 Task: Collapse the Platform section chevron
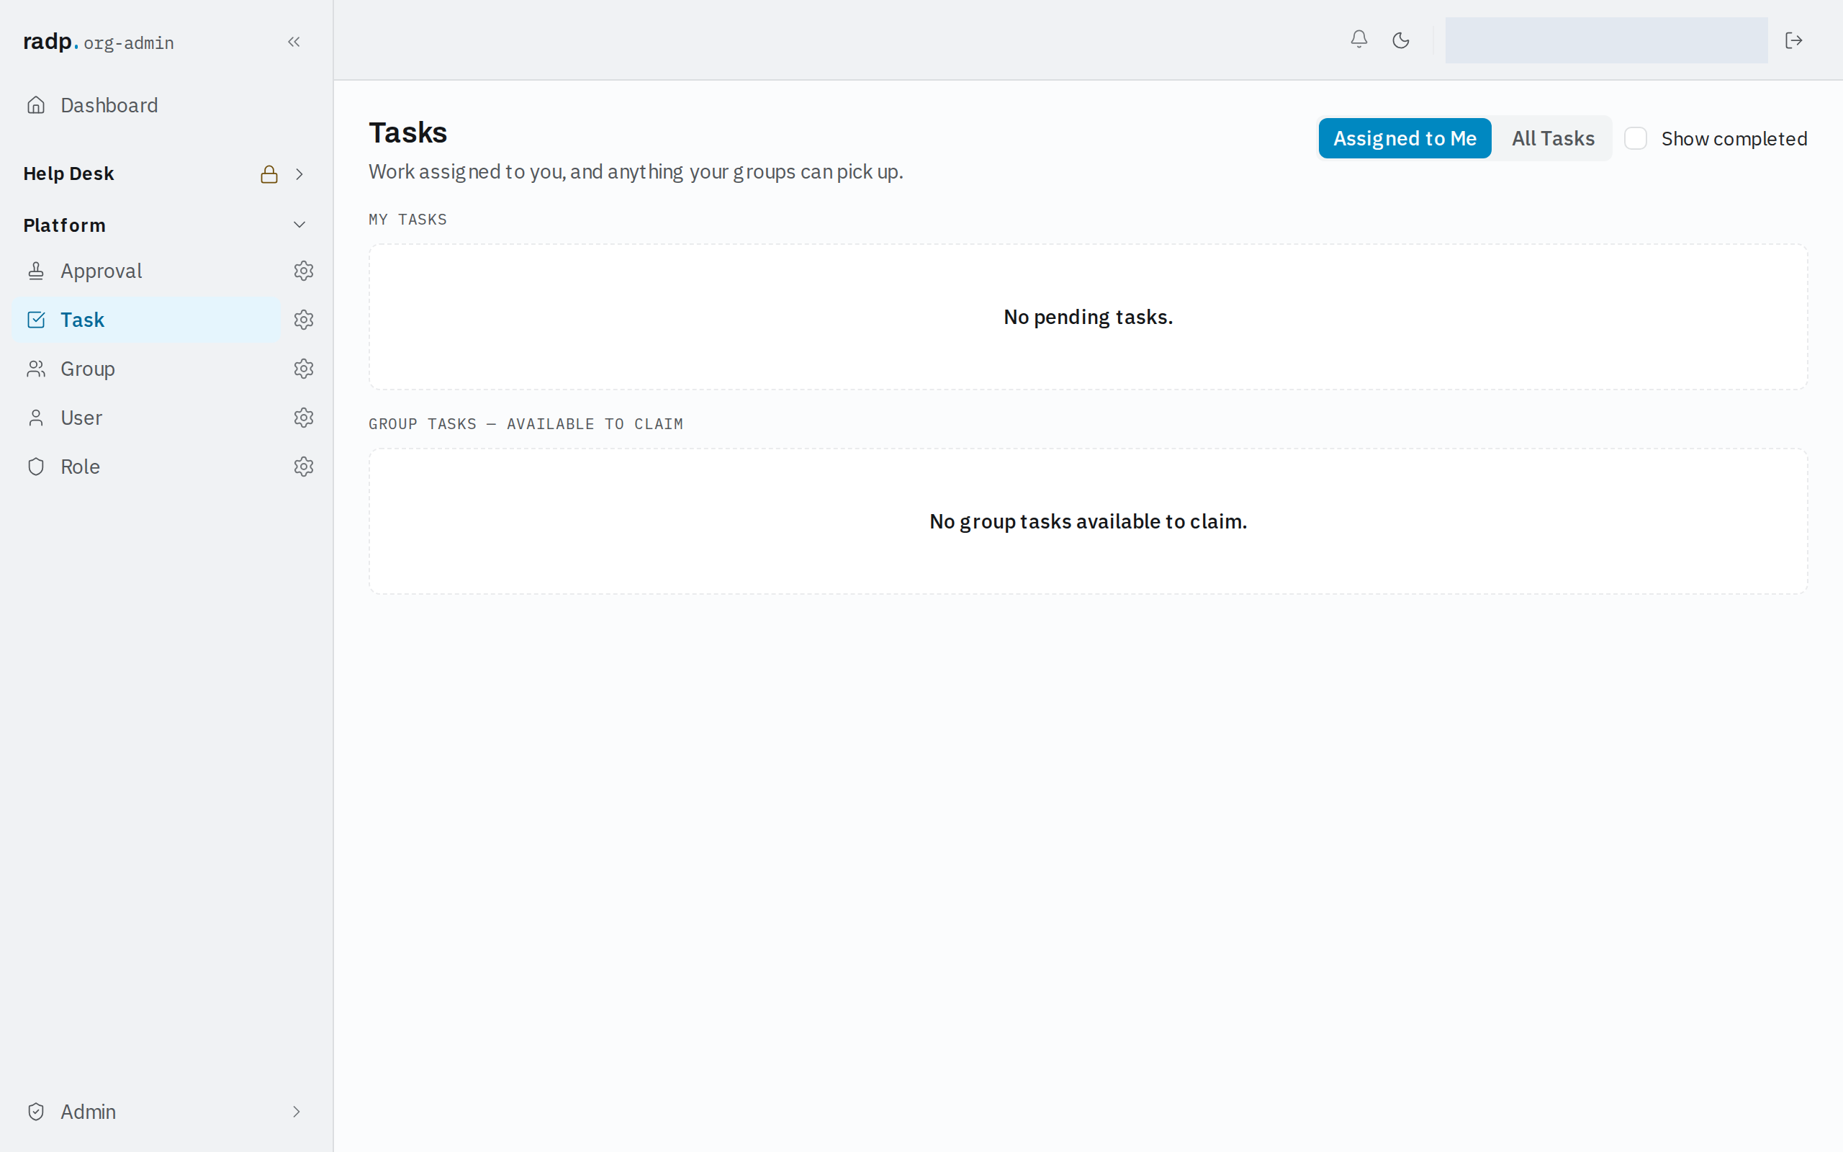pyautogui.click(x=299, y=225)
